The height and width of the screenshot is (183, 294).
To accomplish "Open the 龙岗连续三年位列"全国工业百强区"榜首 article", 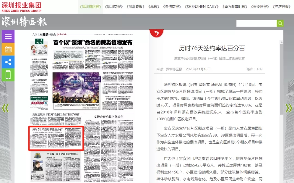I will (x=56, y=114).
